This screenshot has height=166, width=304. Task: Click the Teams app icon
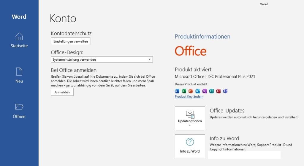point(225,91)
